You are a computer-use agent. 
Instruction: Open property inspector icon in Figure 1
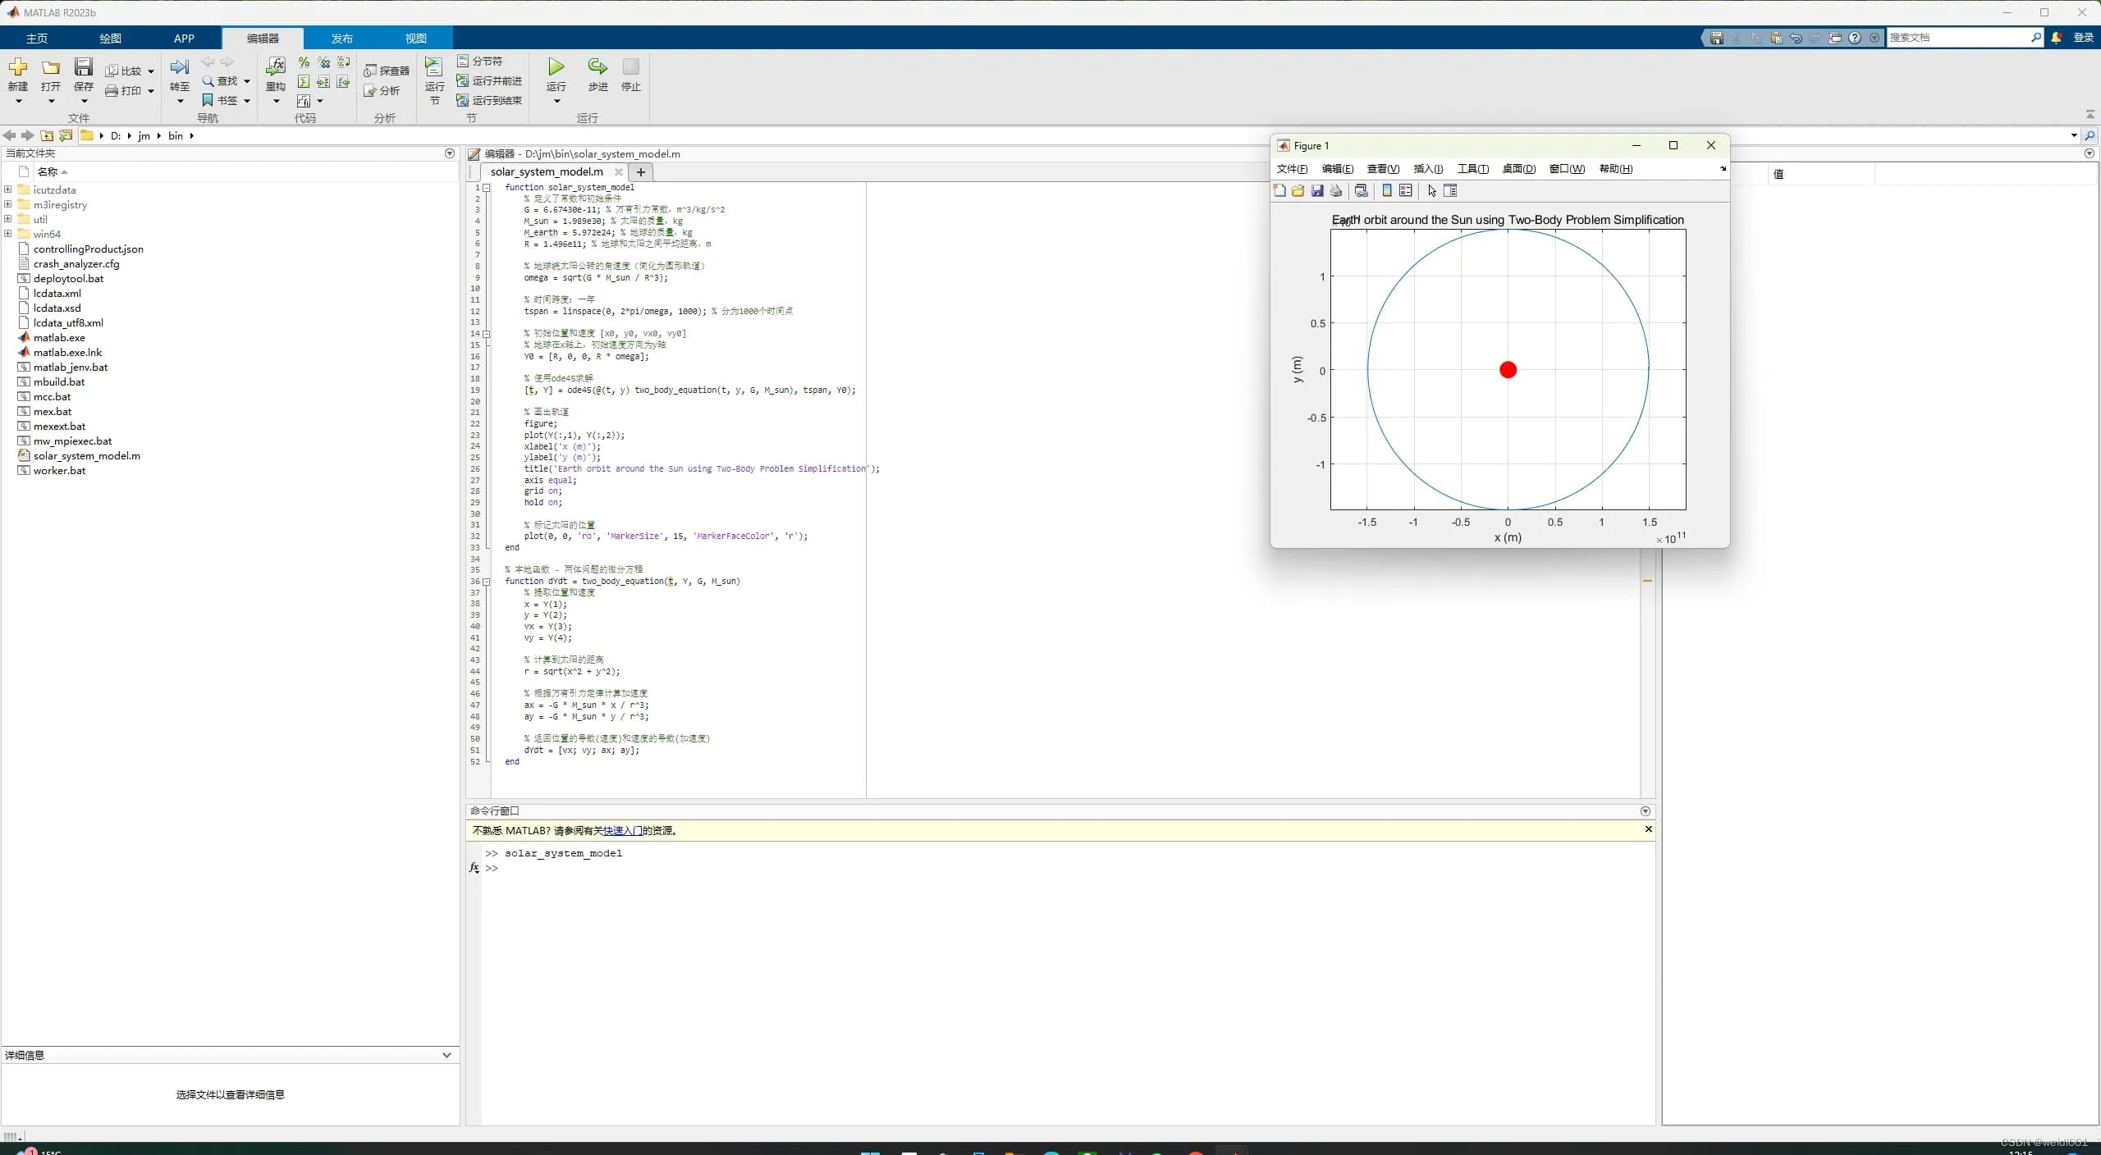[x=1450, y=191]
